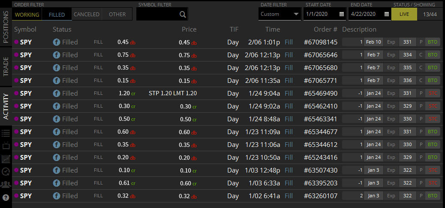Open the chart grid icon in sidebar

(x=6, y=159)
